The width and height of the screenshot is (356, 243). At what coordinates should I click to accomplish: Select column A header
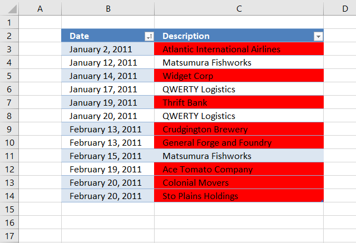[x=40, y=9]
